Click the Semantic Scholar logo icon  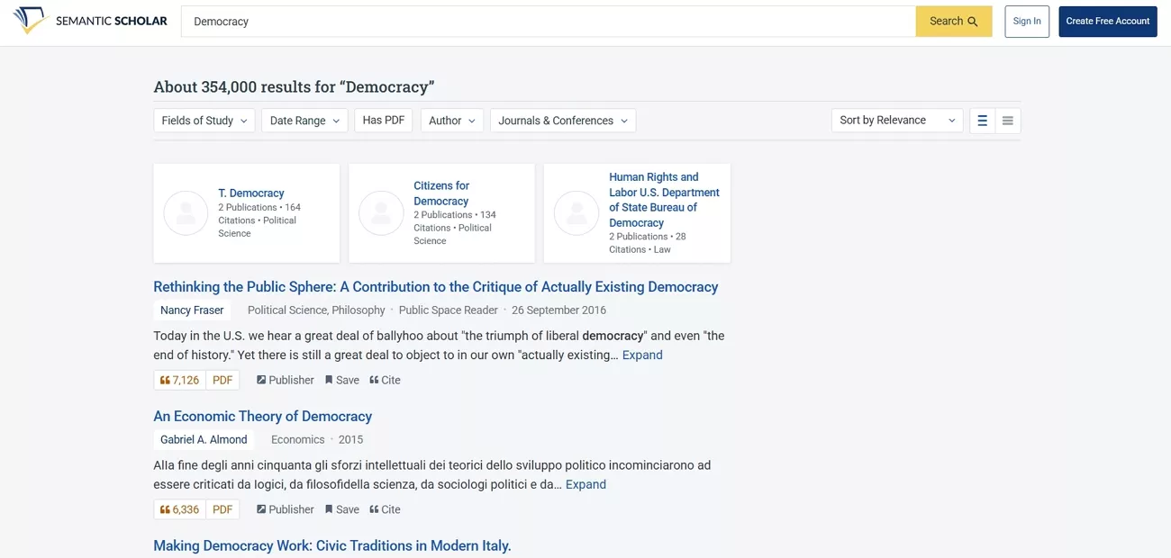(29, 20)
